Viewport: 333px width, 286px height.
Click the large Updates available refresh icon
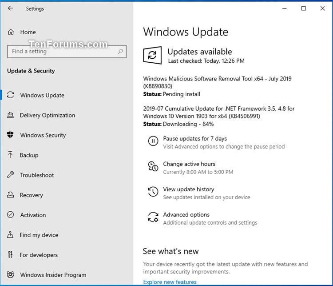click(152, 55)
